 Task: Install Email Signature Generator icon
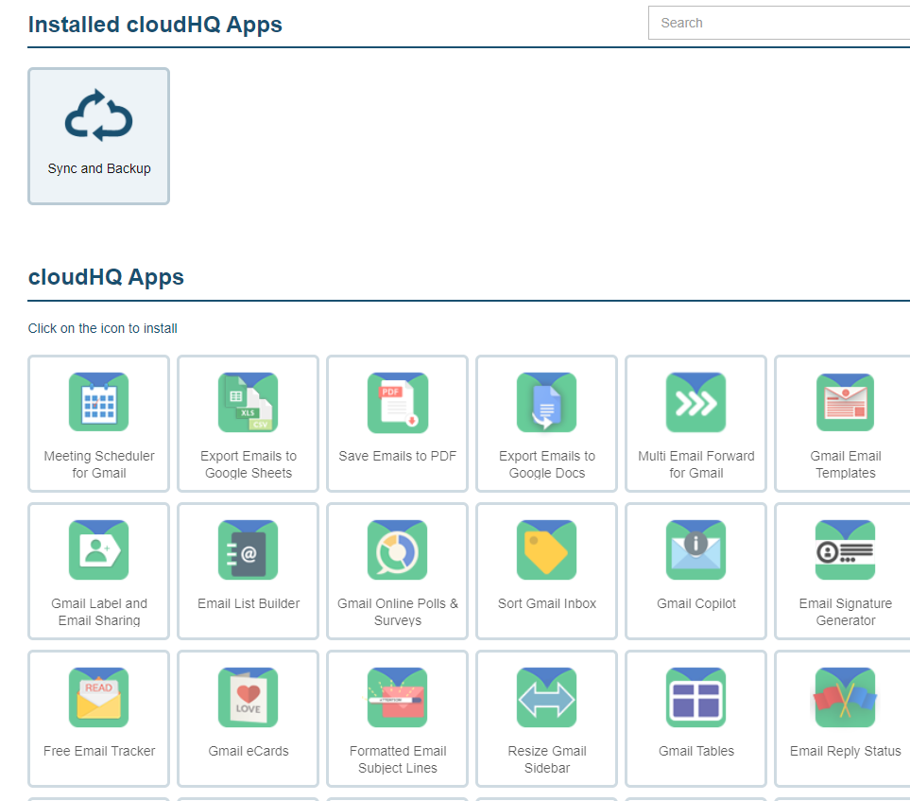(x=845, y=549)
